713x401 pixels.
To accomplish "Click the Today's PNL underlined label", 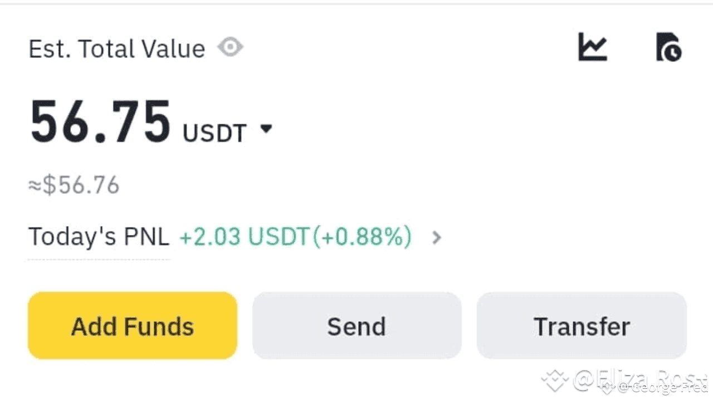I will pos(99,237).
